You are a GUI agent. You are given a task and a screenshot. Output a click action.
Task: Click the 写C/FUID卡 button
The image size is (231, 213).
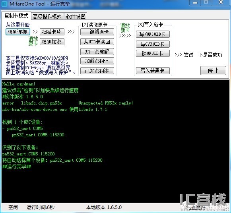click(153, 44)
